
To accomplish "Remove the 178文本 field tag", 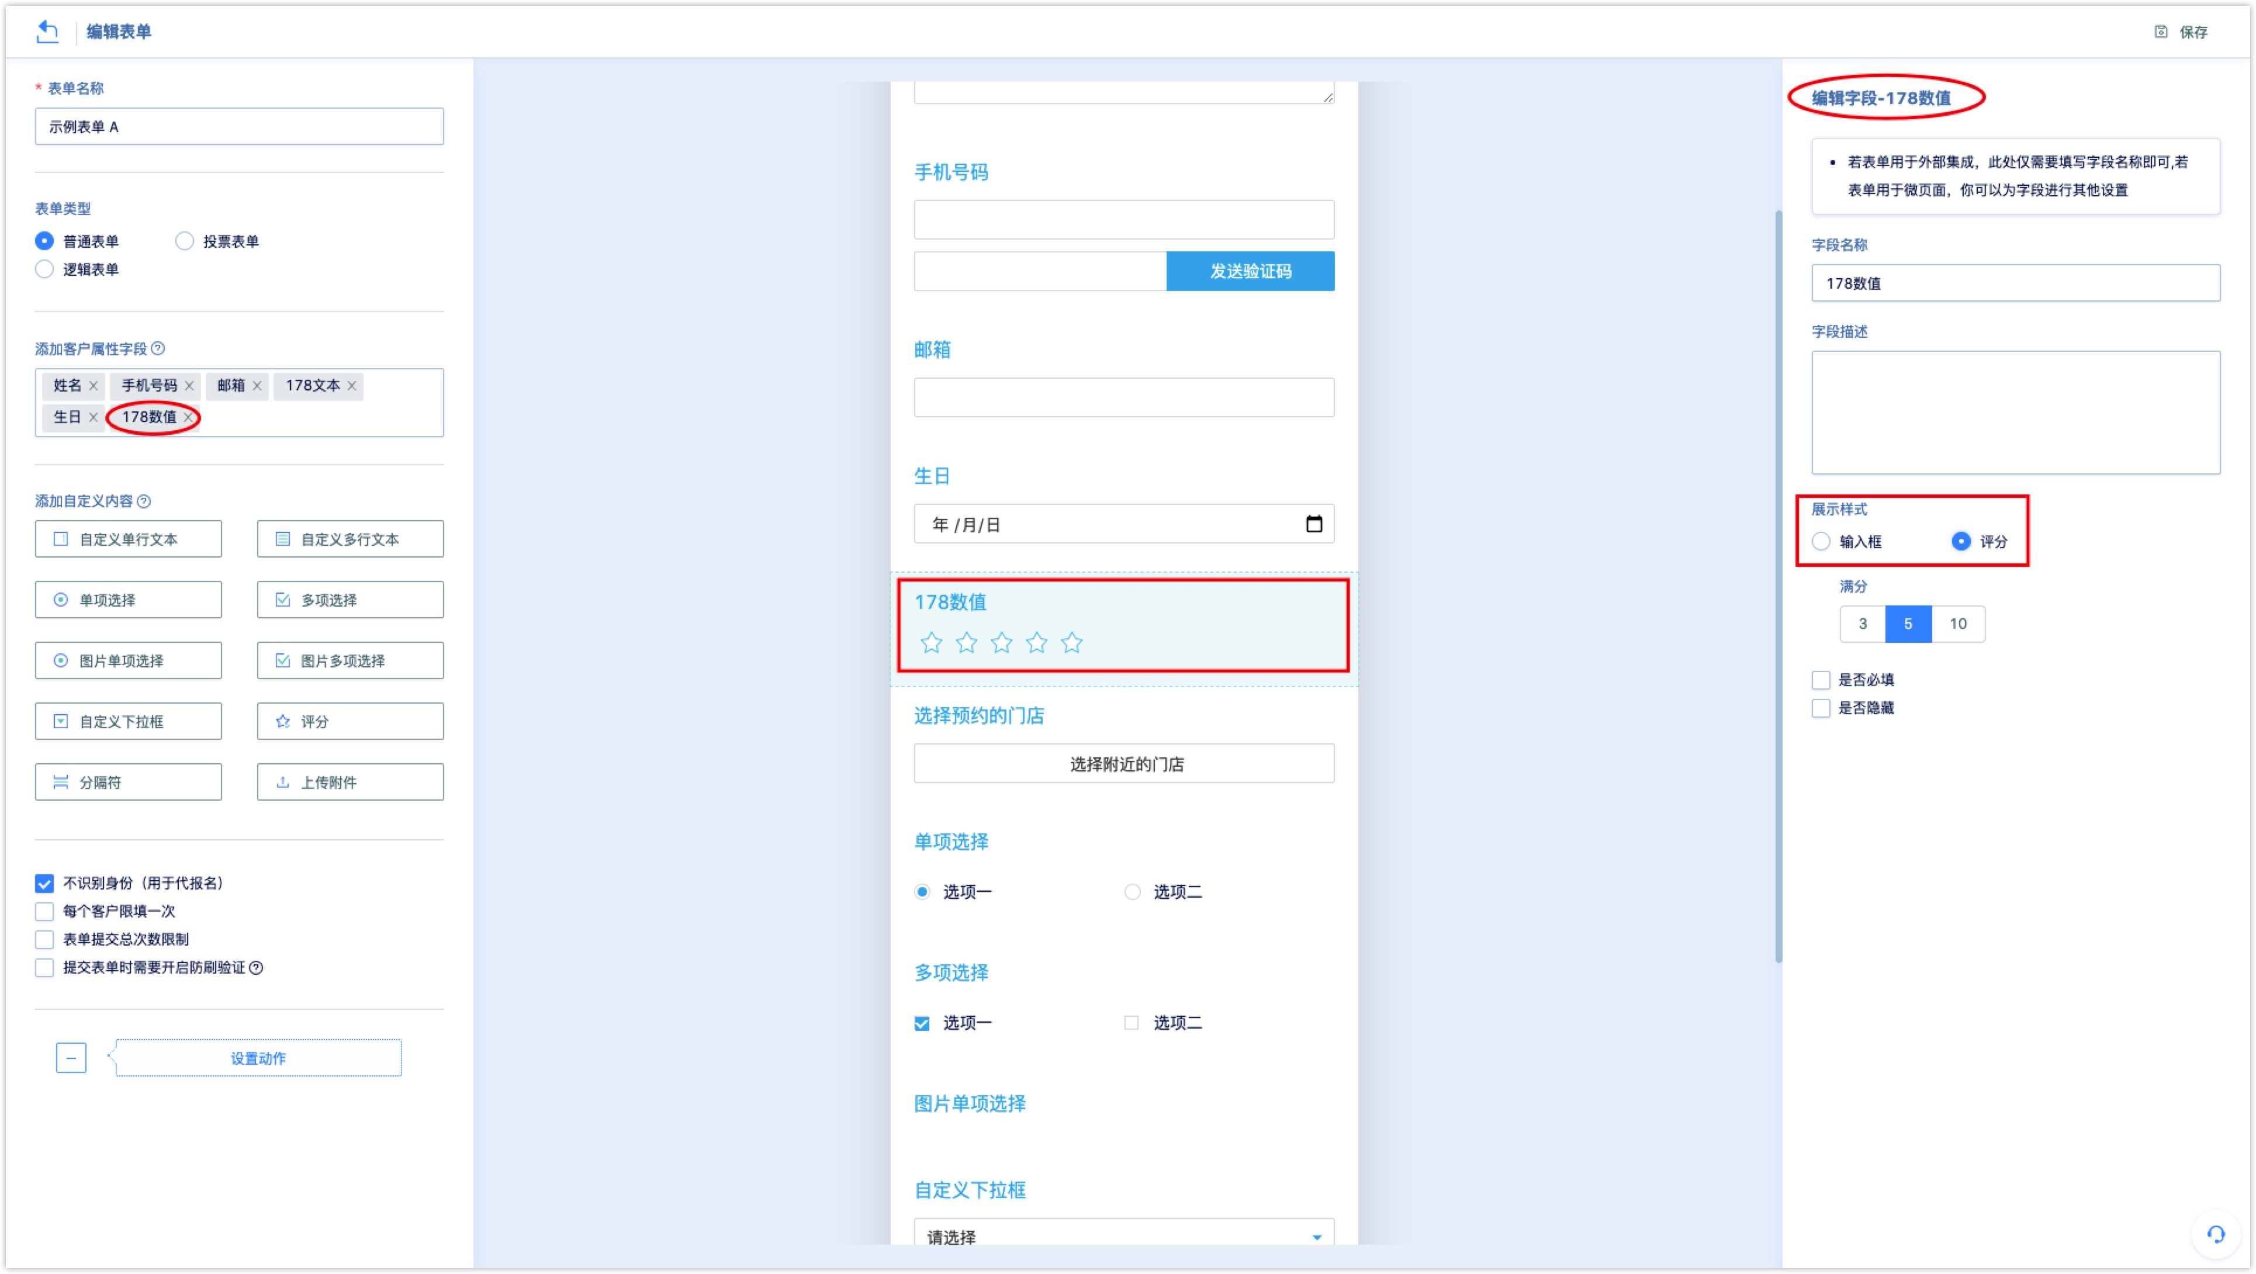I will (351, 385).
